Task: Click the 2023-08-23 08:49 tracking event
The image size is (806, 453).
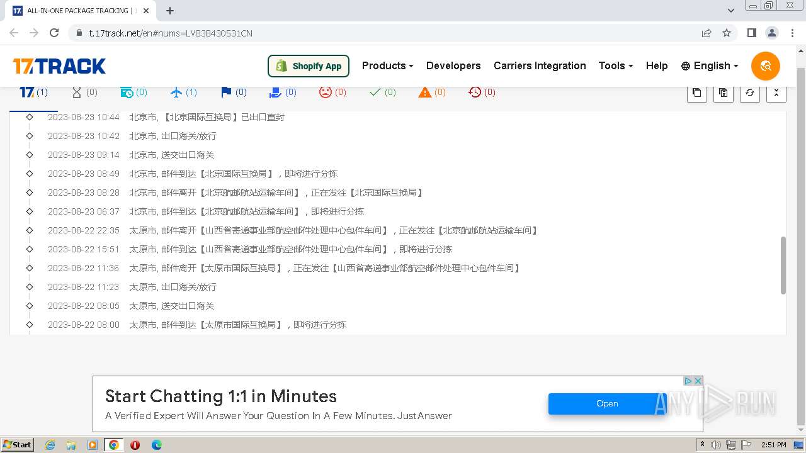Action: tap(193, 174)
